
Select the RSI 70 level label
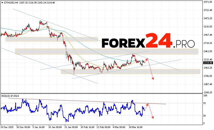click(204, 103)
